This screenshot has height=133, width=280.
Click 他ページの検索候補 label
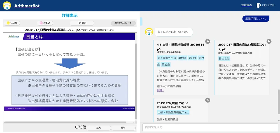169,86
